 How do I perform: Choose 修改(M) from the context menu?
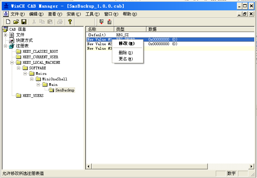128,43
